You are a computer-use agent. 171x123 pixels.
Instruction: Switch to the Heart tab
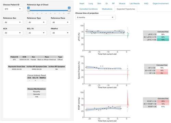[x=82, y=3]
